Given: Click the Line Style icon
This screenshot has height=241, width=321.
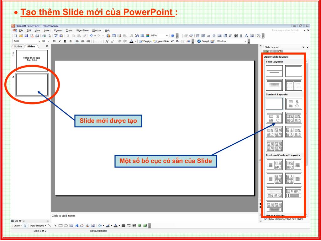Looking at the screenshot, I should click(x=123, y=226).
